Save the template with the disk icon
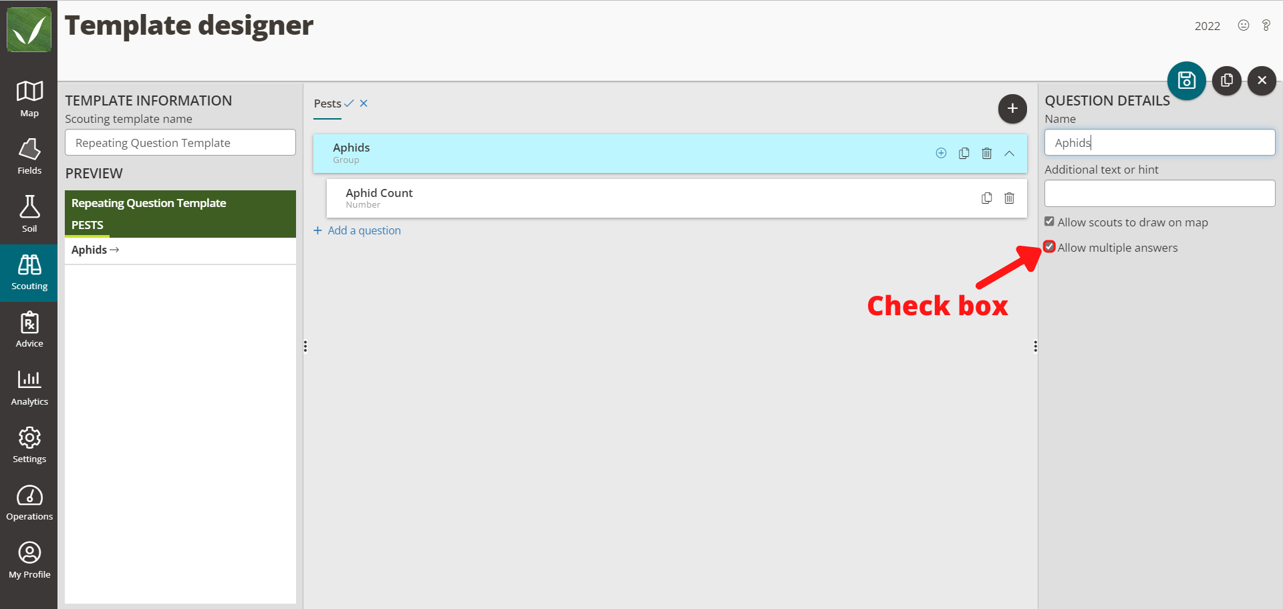This screenshot has height=609, width=1283. 1186,81
